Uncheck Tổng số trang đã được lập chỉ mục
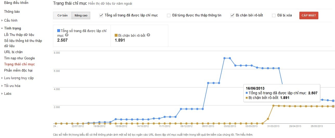This screenshot has height=138, width=335. click(x=101, y=15)
